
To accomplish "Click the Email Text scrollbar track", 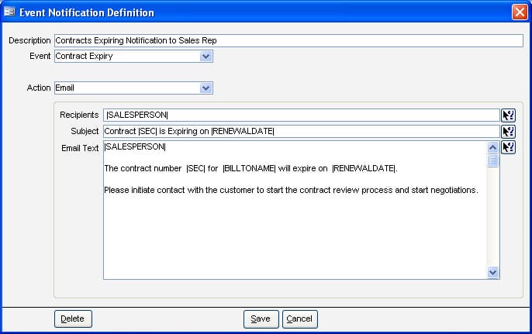I will click(x=492, y=217).
